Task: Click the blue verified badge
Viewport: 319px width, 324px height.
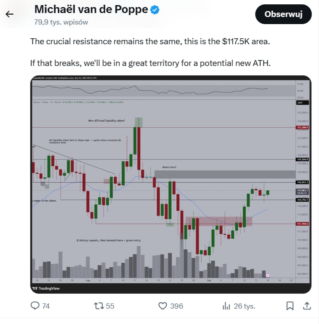Action: (155, 10)
